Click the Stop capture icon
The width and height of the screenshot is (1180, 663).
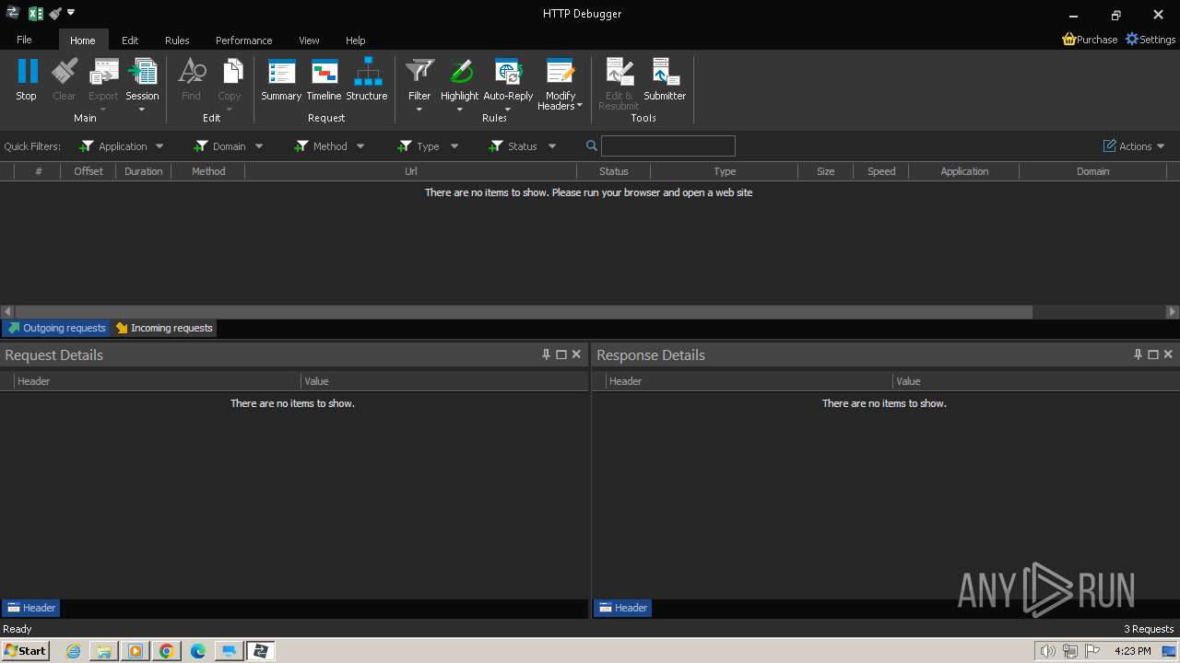[x=27, y=72]
